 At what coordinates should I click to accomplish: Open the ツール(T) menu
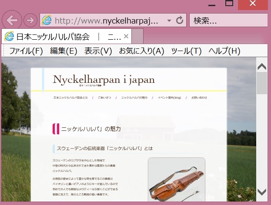tap(186, 51)
